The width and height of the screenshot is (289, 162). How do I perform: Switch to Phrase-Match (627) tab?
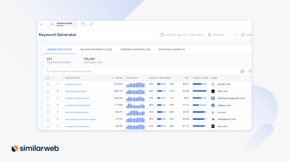click(60, 49)
